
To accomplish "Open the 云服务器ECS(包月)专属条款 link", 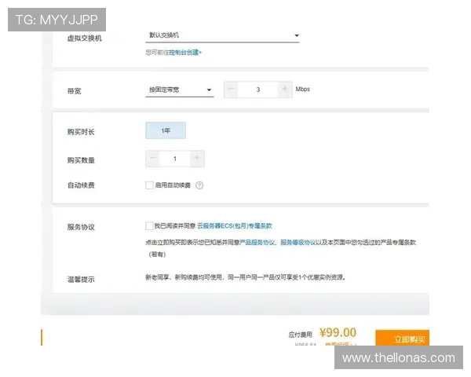I will (x=235, y=225).
